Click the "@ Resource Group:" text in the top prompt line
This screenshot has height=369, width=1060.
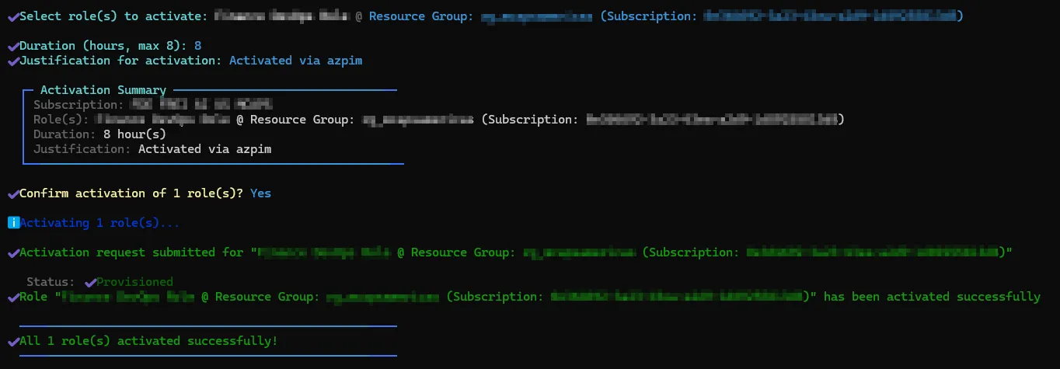click(x=415, y=16)
